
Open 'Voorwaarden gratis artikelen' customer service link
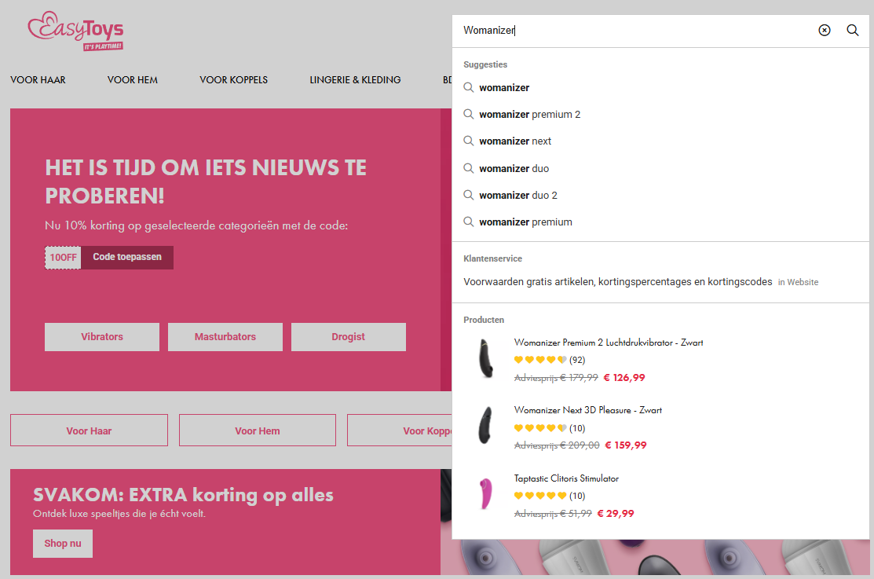617,282
